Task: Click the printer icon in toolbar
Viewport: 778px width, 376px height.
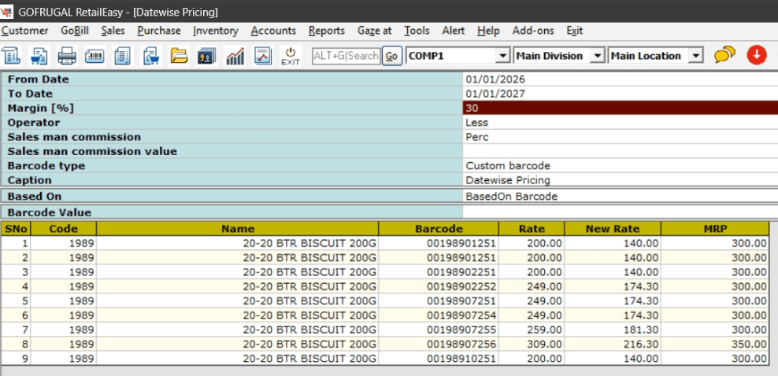Action: coord(67,56)
